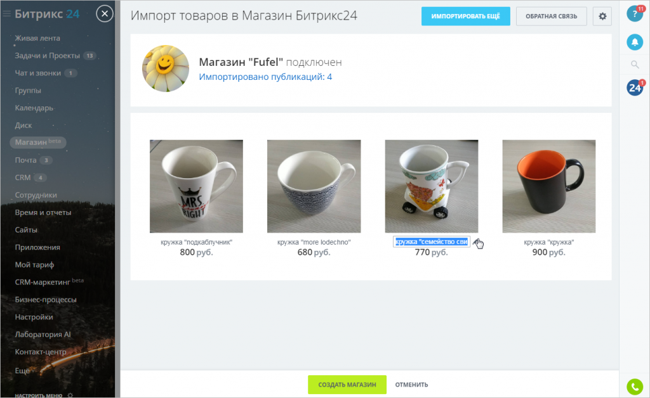Open Задачи и Проекты menu item
The image size is (650, 398).
tap(47, 55)
